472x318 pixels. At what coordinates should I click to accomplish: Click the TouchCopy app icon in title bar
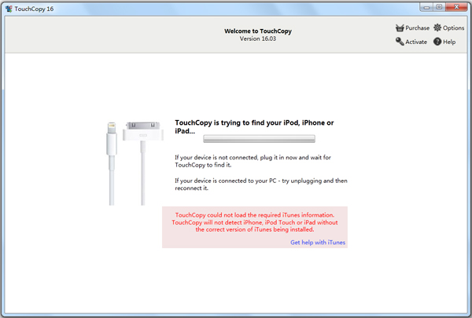click(x=9, y=9)
